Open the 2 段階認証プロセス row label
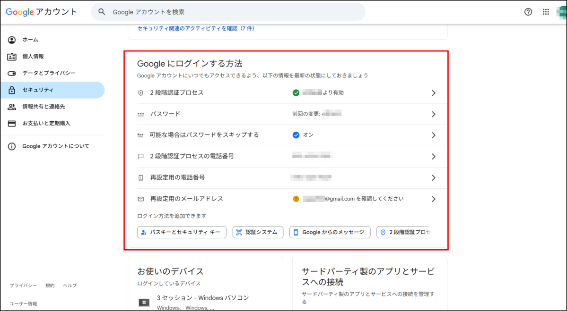 pyautogui.click(x=177, y=92)
